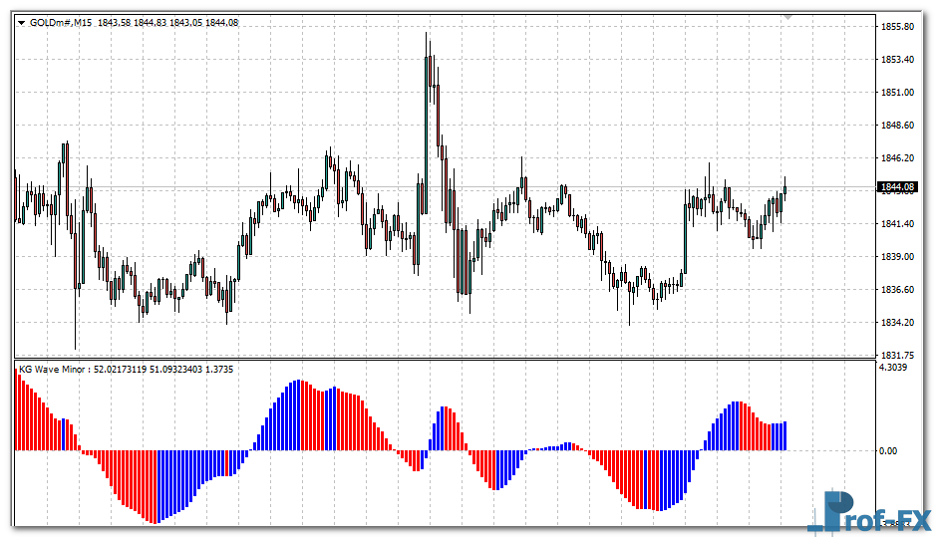Viewport: 934px width, 537px height.
Task: Click the current price label 1844.08
Action: (x=896, y=187)
